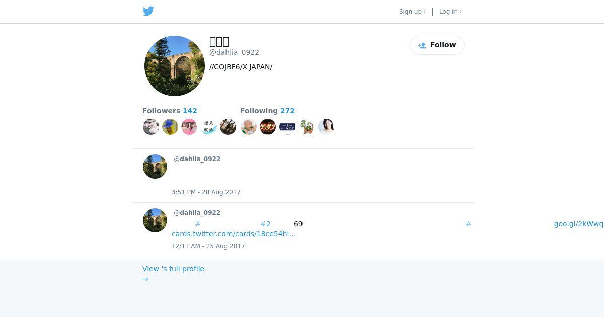Open the navy blue banner following avatar
The image size is (604, 317).
tap(287, 127)
